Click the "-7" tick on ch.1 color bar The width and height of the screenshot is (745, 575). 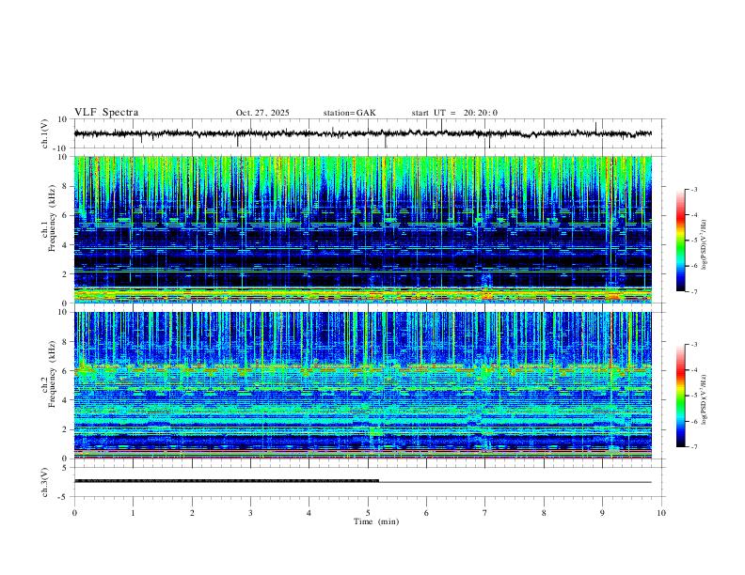pyautogui.click(x=693, y=291)
